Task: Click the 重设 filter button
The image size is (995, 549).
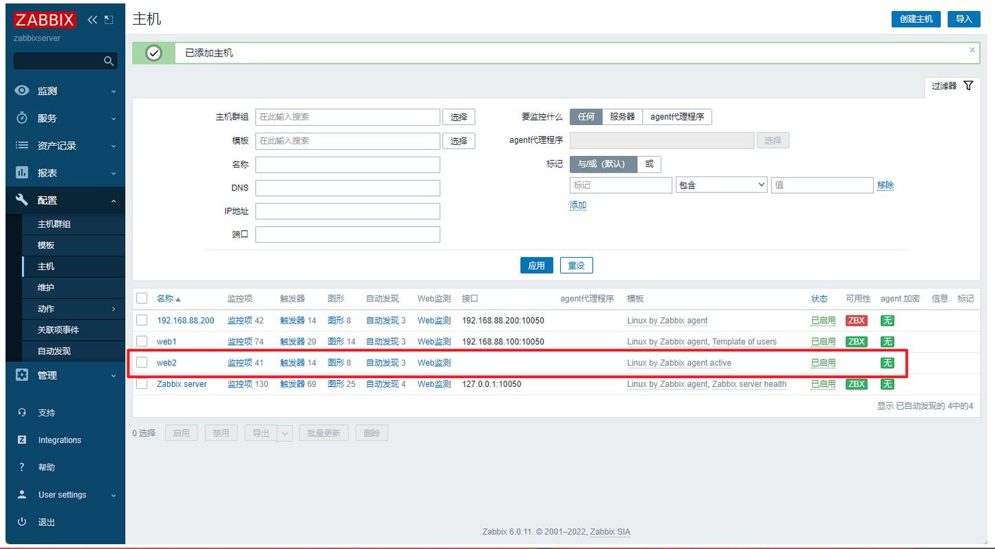Action: pyautogui.click(x=577, y=265)
